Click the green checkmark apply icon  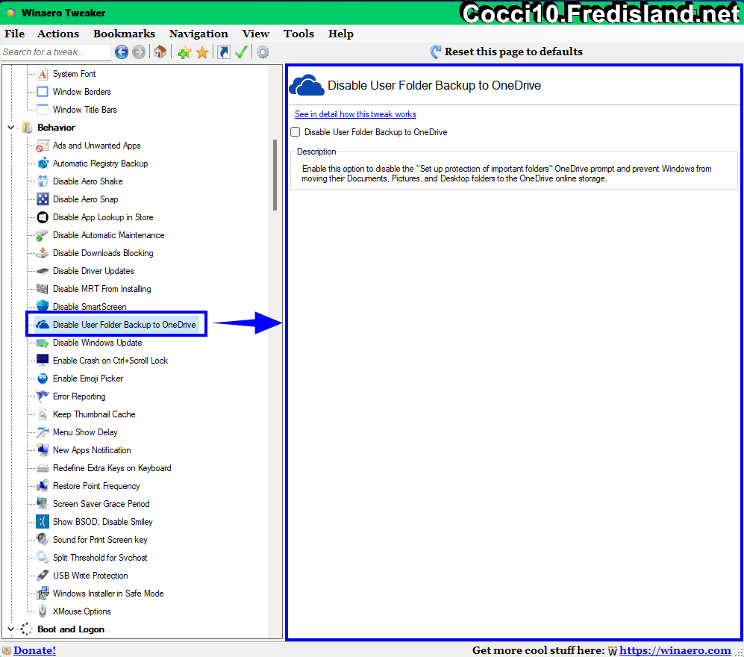click(x=241, y=52)
